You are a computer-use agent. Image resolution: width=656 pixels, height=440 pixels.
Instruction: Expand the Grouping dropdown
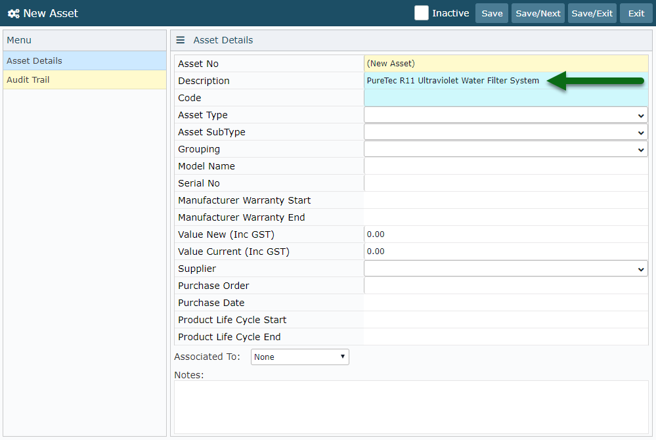506,149
